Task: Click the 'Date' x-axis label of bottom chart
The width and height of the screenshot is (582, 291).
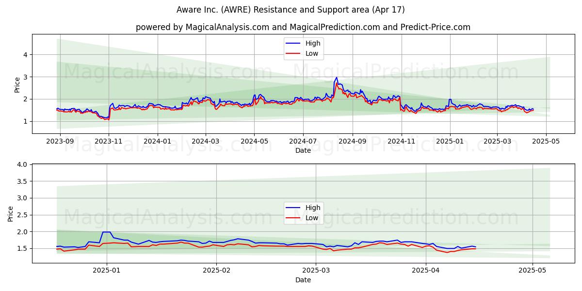Action: pos(303,280)
